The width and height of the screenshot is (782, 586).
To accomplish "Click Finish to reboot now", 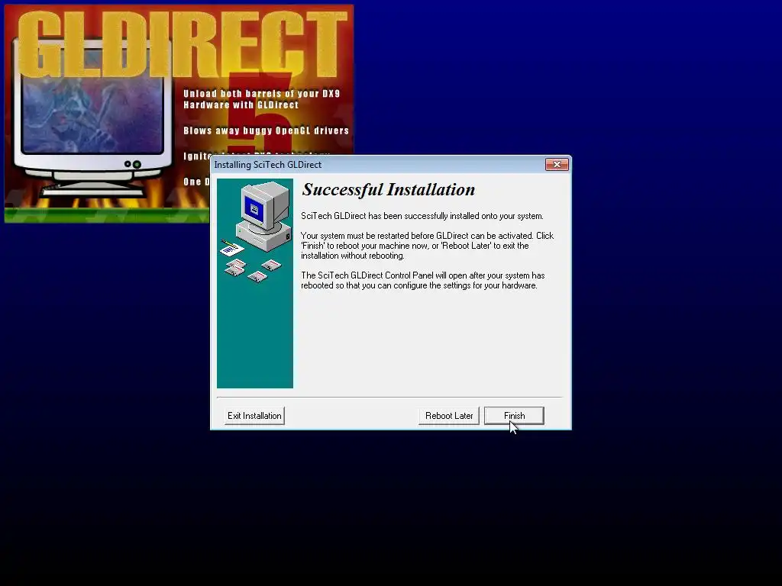I will pyautogui.click(x=514, y=416).
